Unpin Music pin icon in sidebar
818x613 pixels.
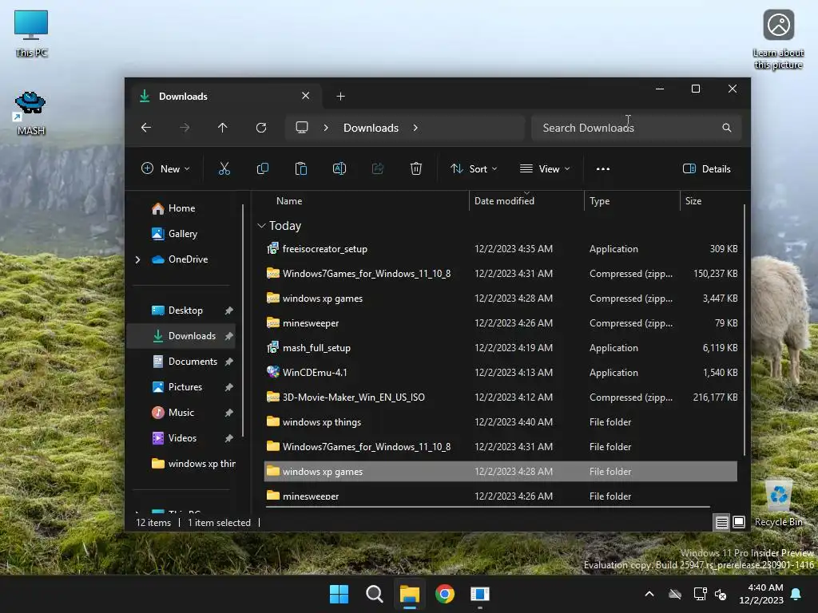pyautogui.click(x=228, y=413)
